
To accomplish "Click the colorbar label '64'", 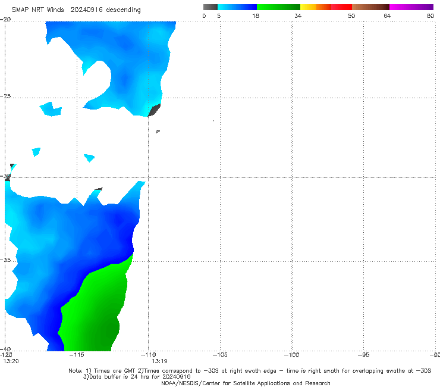I will pyautogui.click(x=387, y=15).
